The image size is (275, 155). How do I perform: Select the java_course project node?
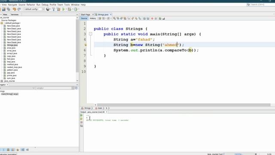coord(9,81)
